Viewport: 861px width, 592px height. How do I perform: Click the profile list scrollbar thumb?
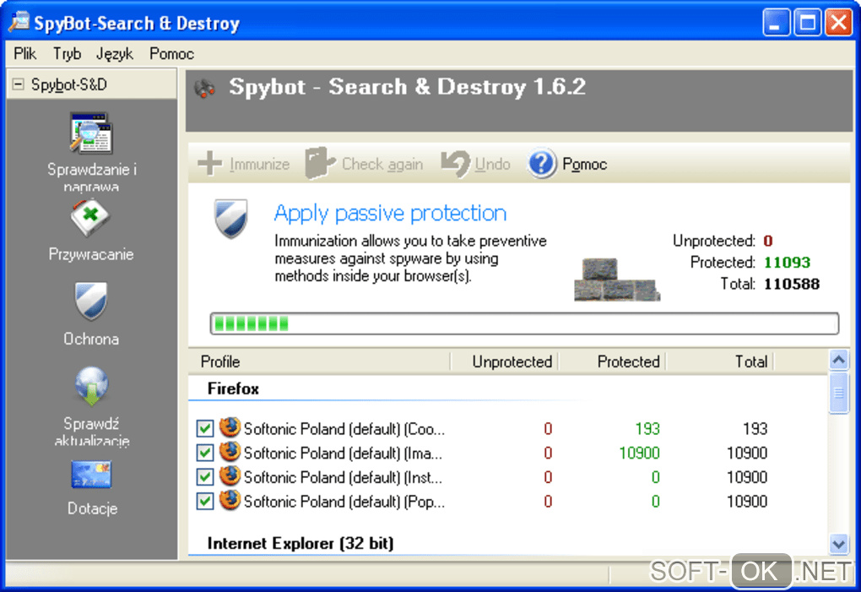point(838,392)
